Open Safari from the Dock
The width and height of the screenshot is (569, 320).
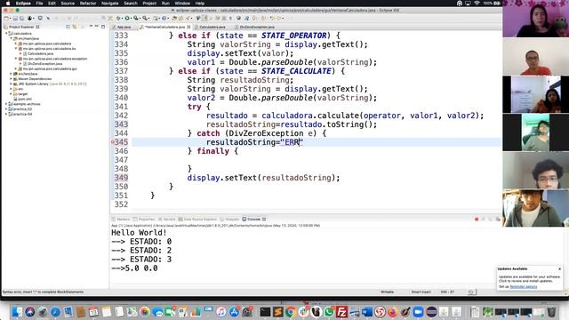[x=55, y=312]
